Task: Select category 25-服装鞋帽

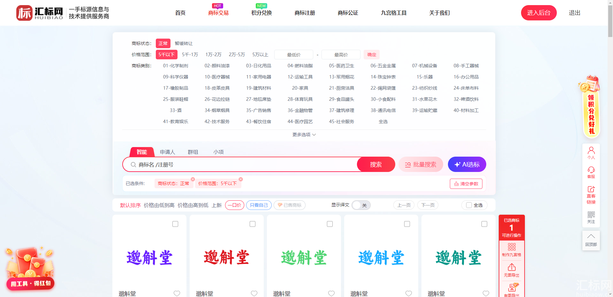Action: (176, 99)
